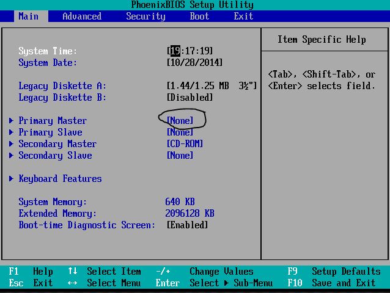
Task: Toggle Boot-time Diagnostic Screen Enabled value
Action: (x=187, y=225)
